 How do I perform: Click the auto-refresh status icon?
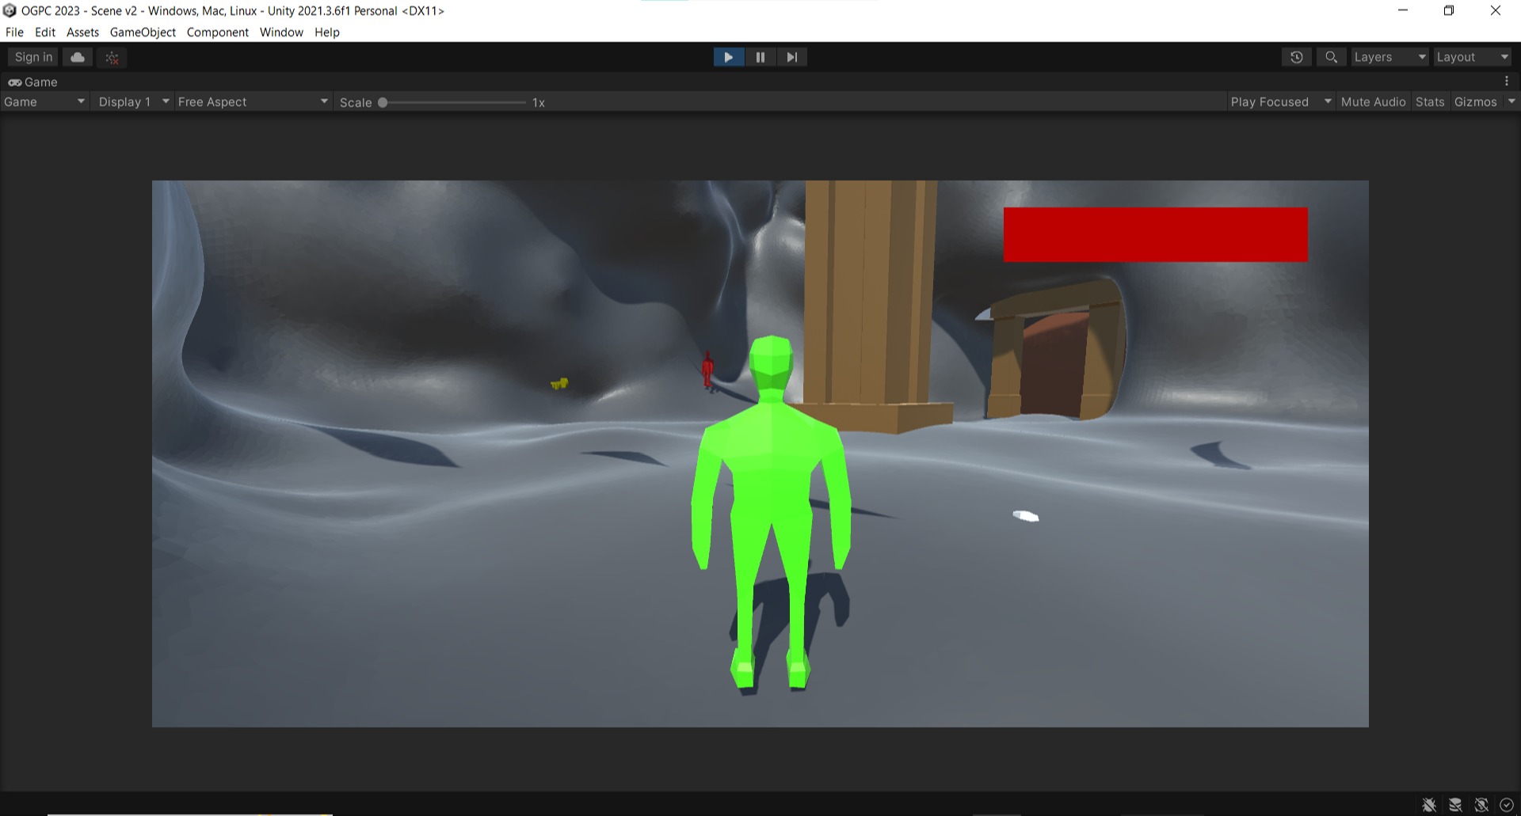pyautogui.click(x=1482, y=804)
